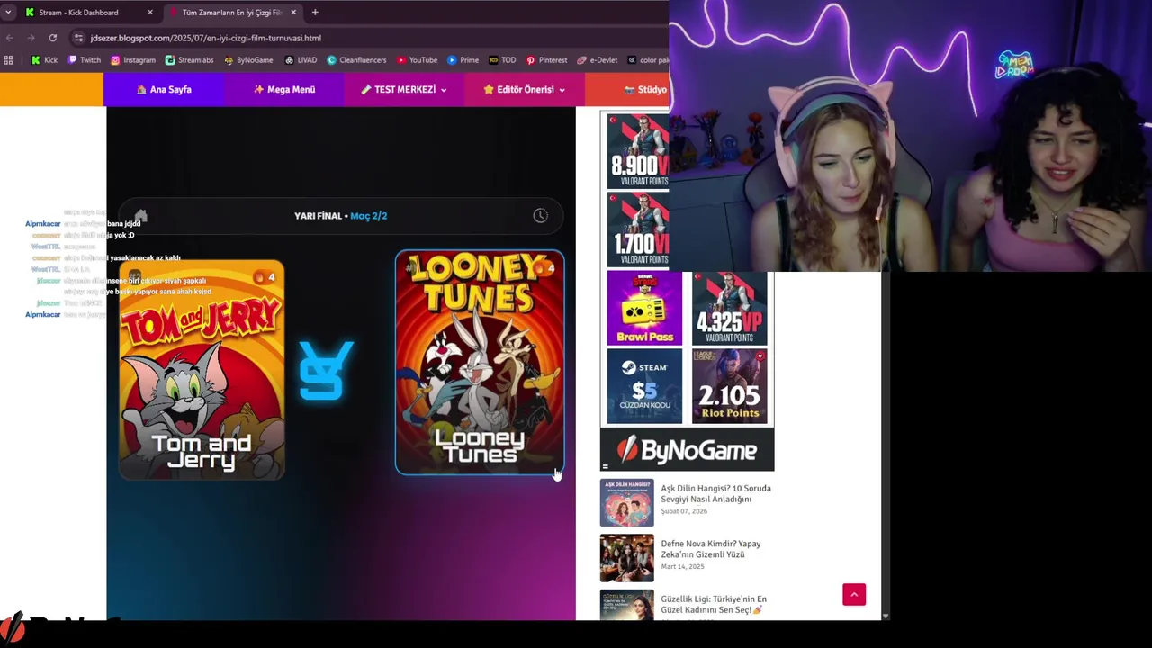The width and height of the screenshot is (1152, 648).
Task: Click the scrollbar down arrow at page bottom
Action: (x=886, y=616)
